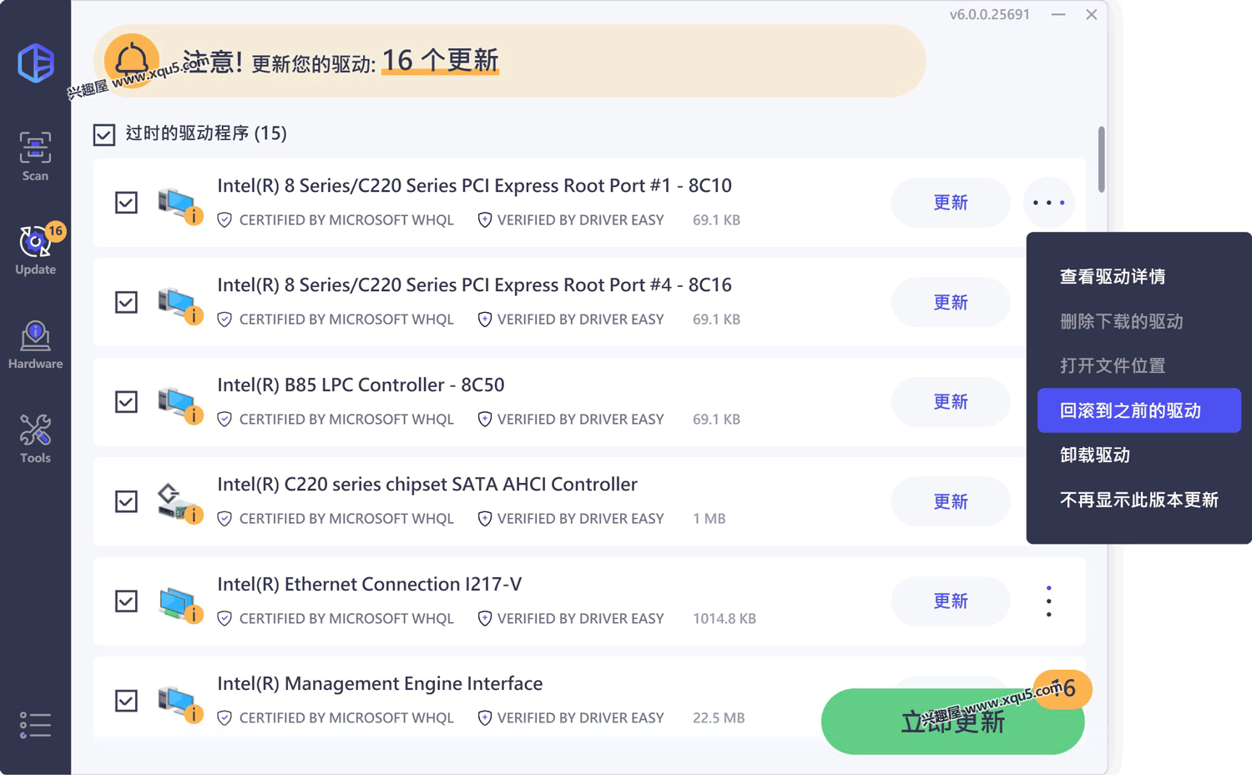Click version number v6.0.0.25691
The image size is (1252, 775).
(989, 14)
